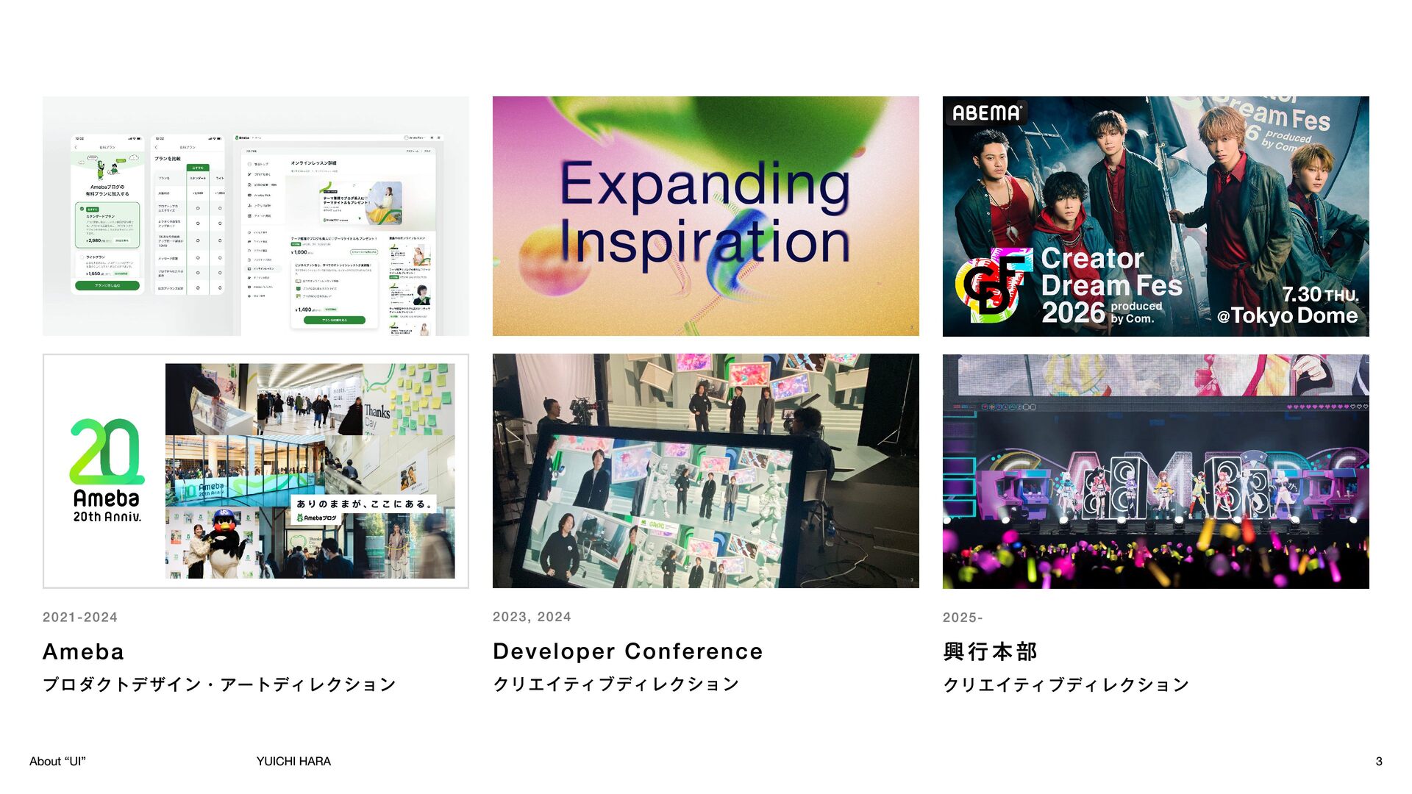Select the Creator Dream Fes 2026 poster
Image resolution: width=1412 pixels, height=794 pixels.
[1156, 216]
